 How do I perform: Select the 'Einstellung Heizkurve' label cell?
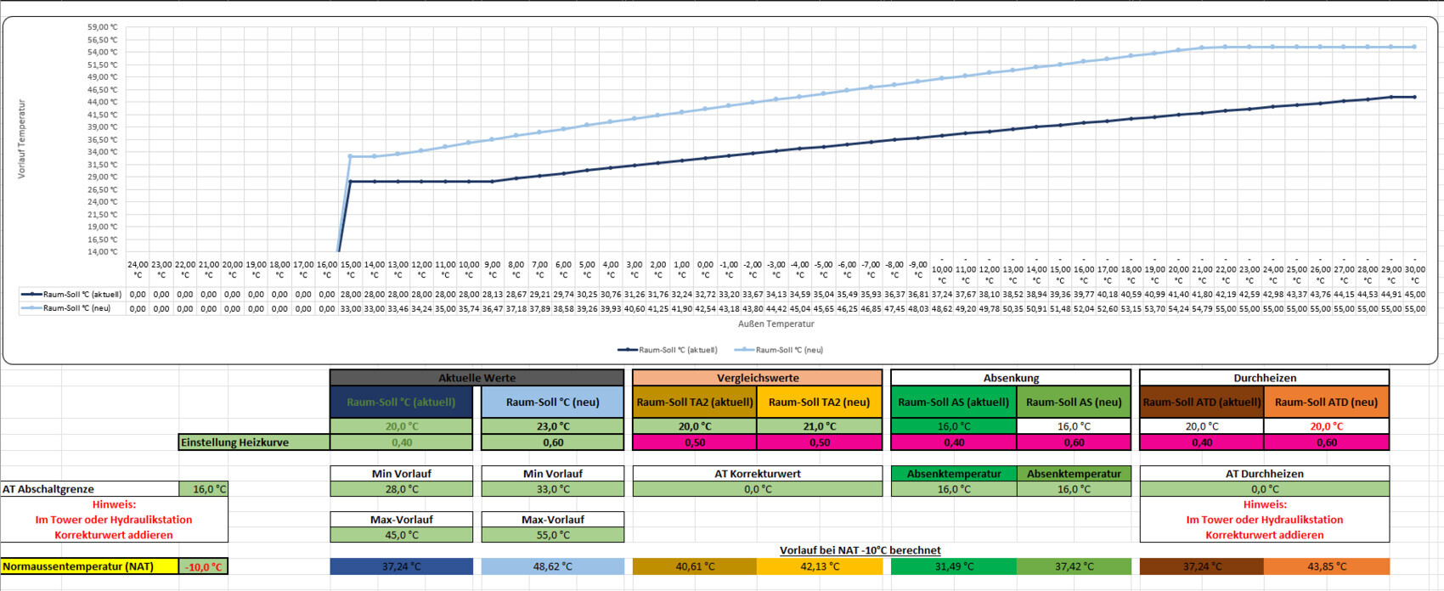click(254, 442)
